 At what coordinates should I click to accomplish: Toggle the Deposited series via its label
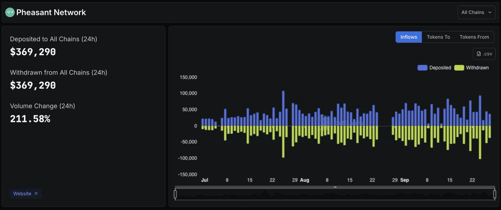440,67
